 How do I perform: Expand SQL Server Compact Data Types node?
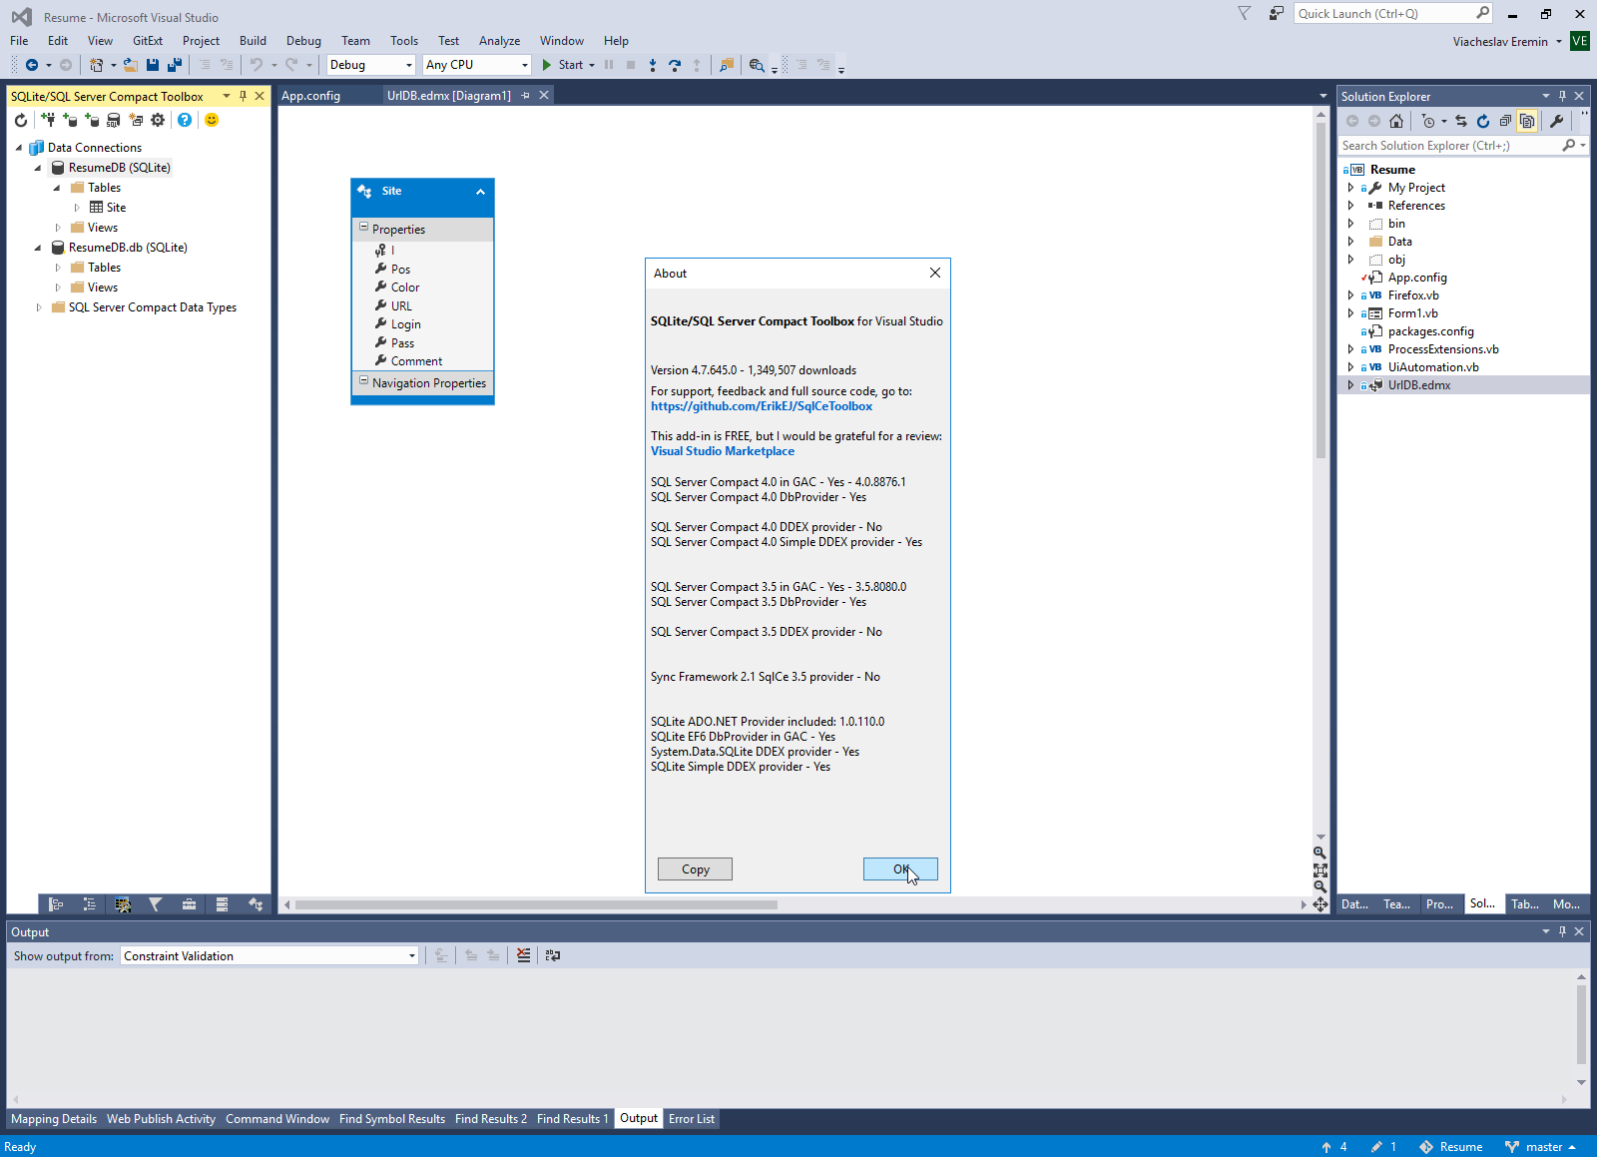tap(39, 307)
